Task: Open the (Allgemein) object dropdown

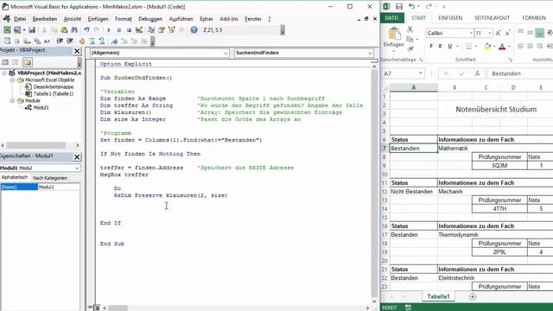Action: point(226,53)
